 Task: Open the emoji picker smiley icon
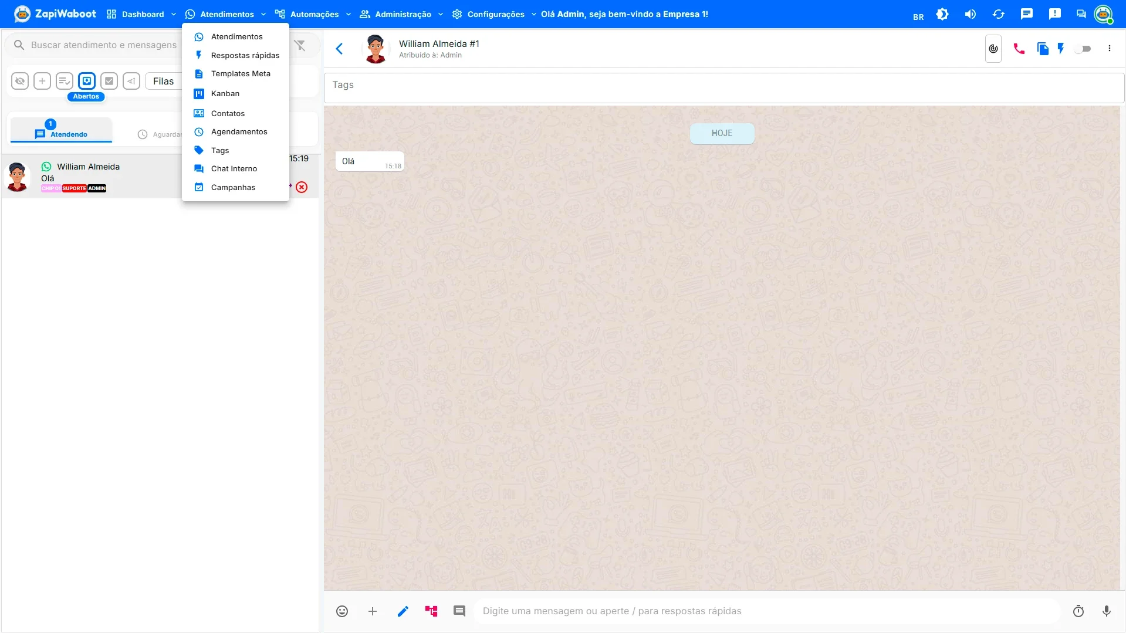click(342, 611)
